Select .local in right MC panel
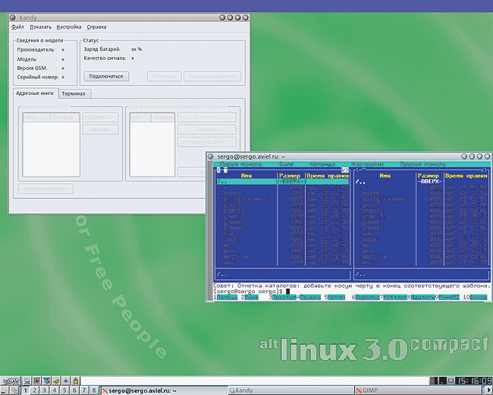 367,239
